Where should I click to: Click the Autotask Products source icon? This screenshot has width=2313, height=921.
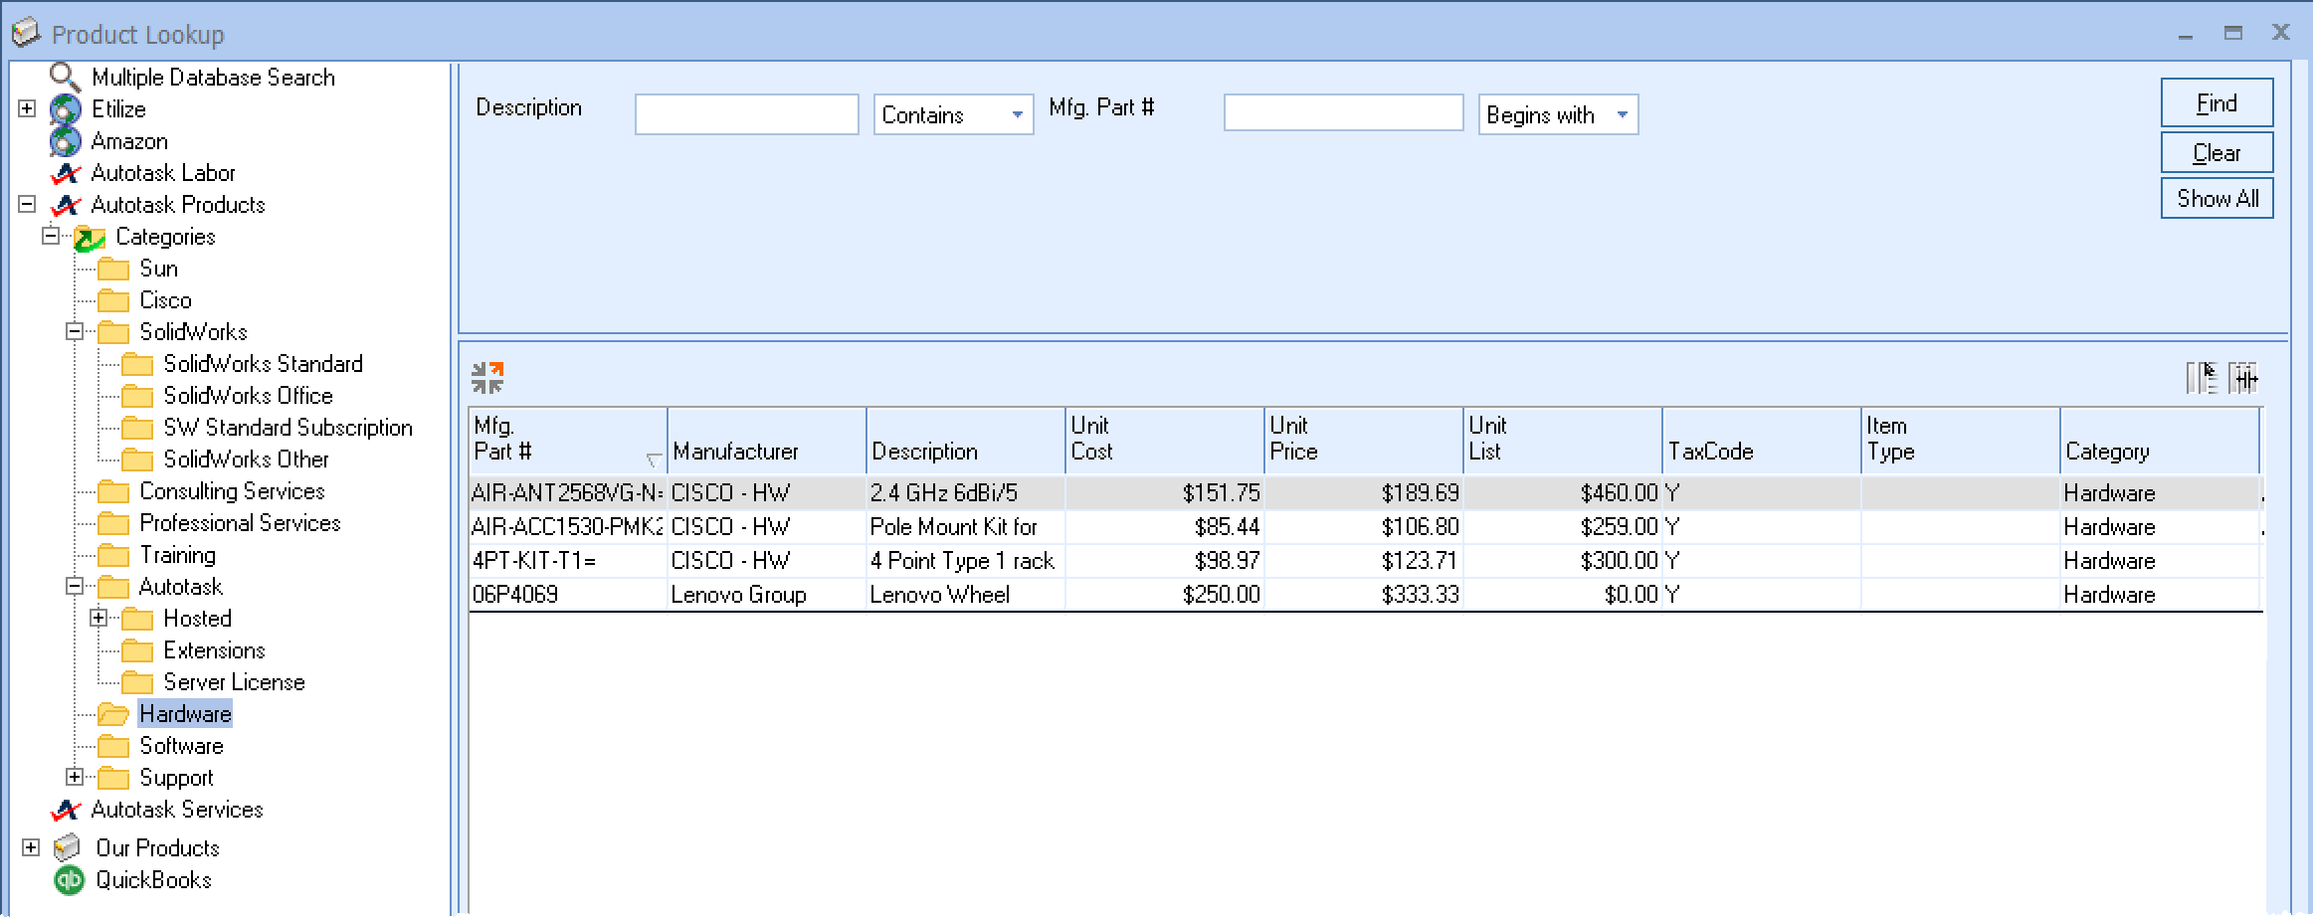point(66,205)
